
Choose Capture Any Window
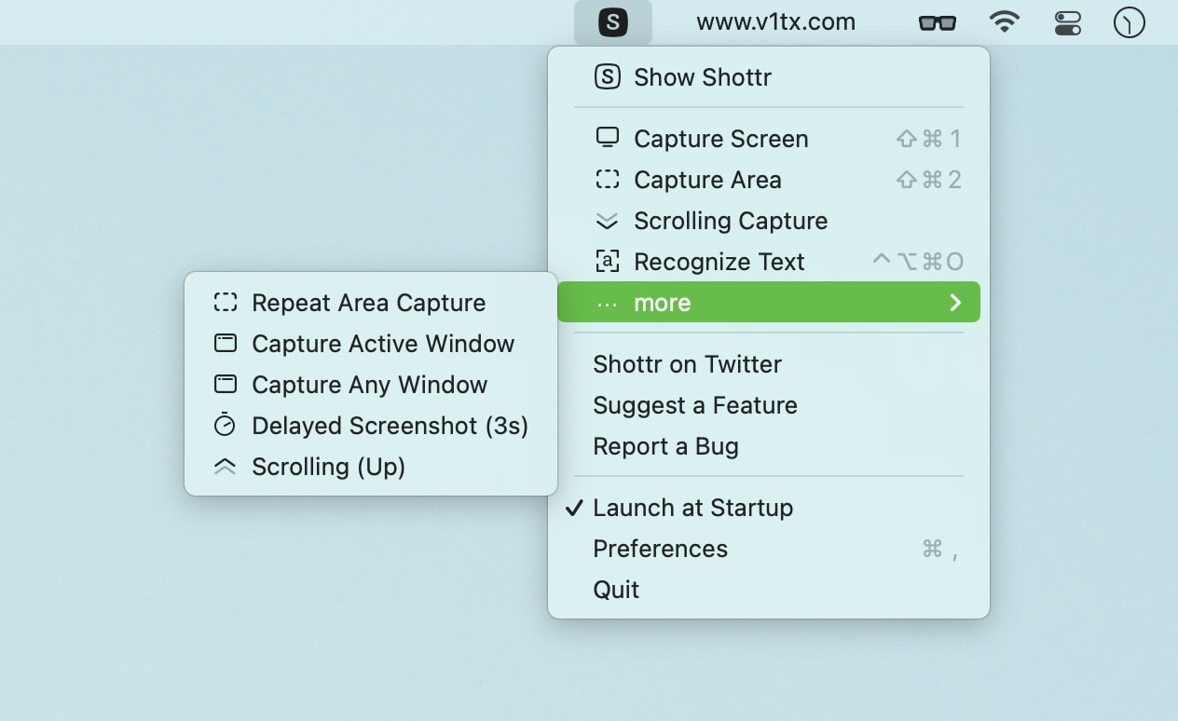(x=369, y=385)
